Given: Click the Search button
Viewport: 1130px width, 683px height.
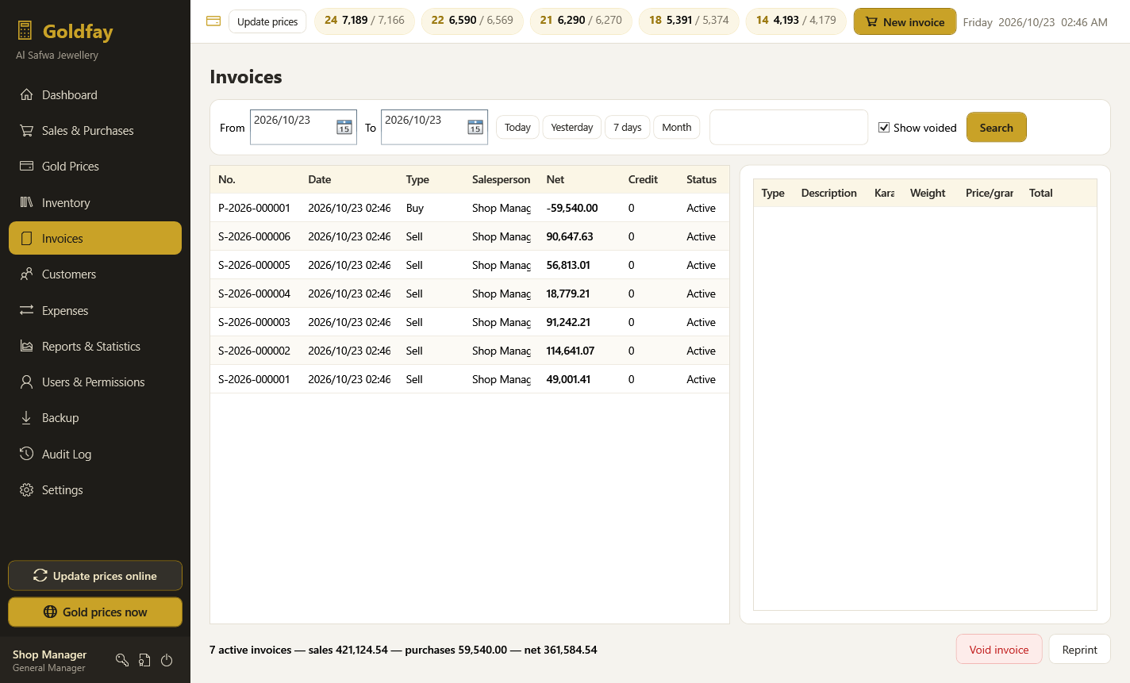Looking at the screenshot, I should pyautogui.click(x=996, y=127).
